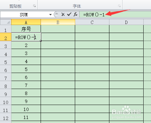Click cell A3 with value 2
The image size is (151, 123).
click(x=26, y=45)
